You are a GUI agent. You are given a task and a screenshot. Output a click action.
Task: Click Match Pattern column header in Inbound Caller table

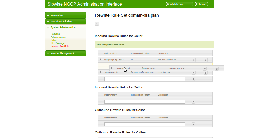tap(110, 53)
